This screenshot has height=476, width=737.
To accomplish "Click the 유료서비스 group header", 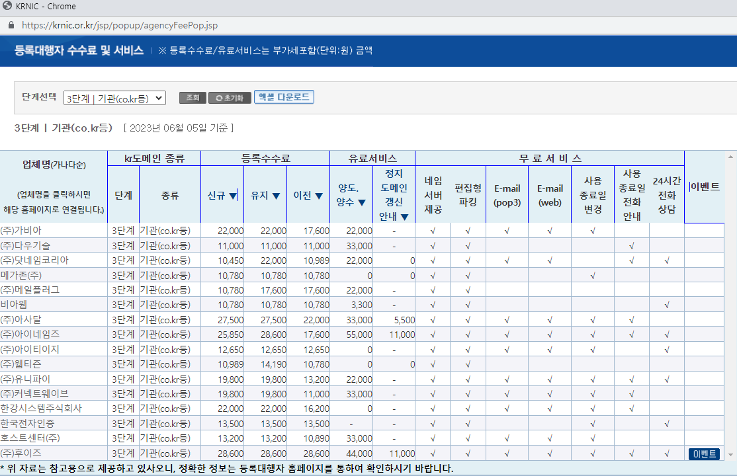I will coord(372,159).
